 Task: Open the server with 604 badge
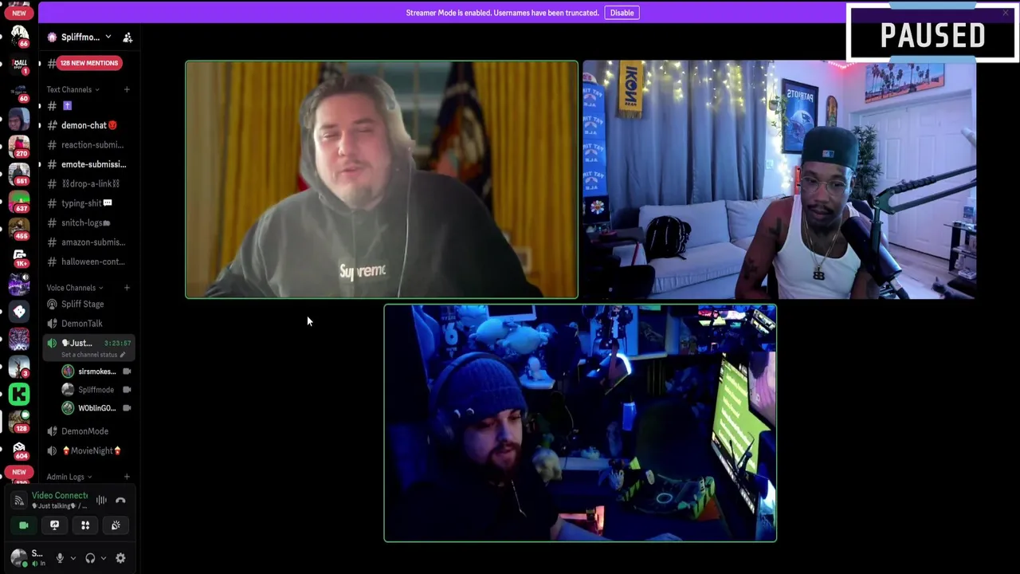point(19,449)
